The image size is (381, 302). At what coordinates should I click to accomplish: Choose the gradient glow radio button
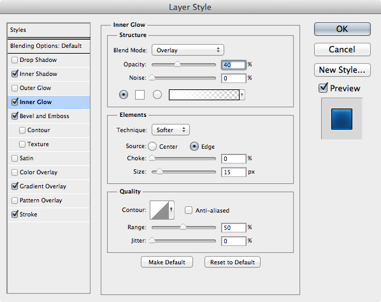[x=157, y=94]
